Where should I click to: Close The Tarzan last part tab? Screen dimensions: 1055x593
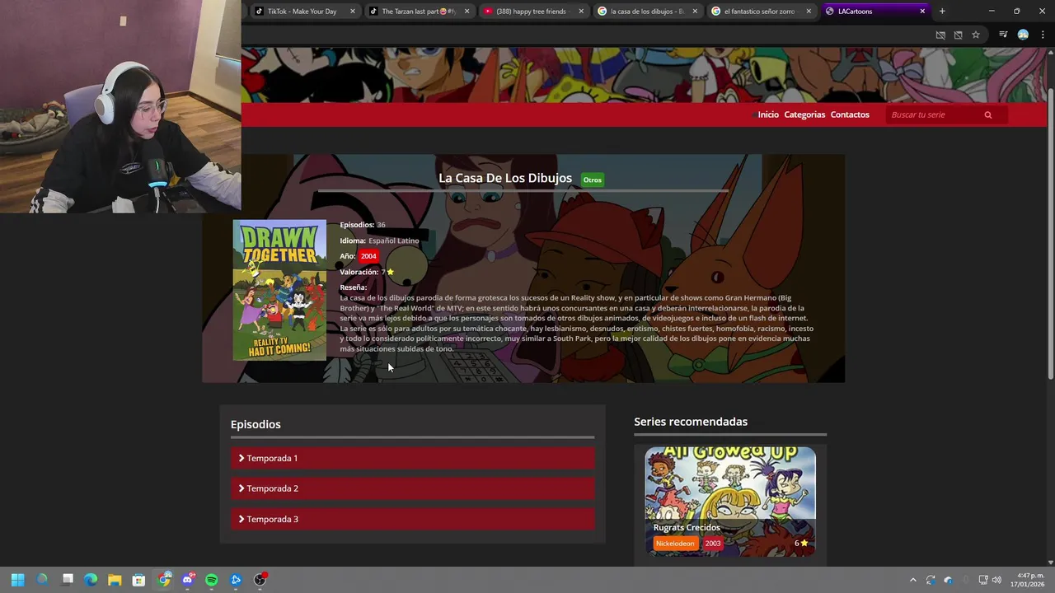pyautogui.click(x=467, y=12)
